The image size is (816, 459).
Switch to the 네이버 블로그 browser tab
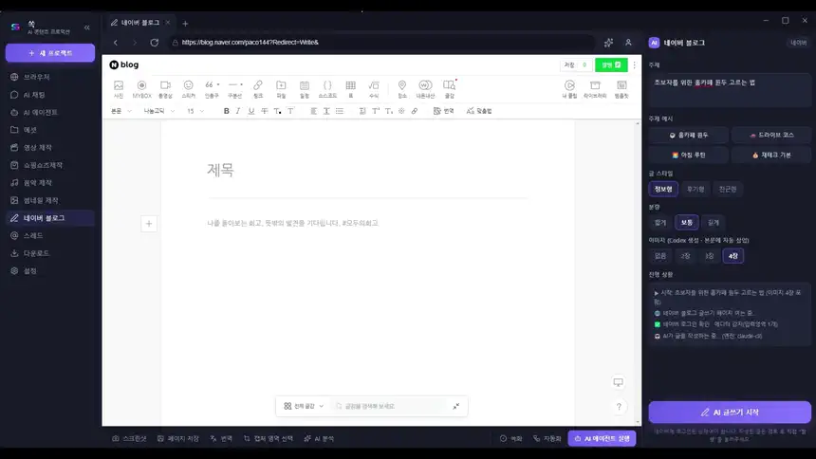(139, 23)
